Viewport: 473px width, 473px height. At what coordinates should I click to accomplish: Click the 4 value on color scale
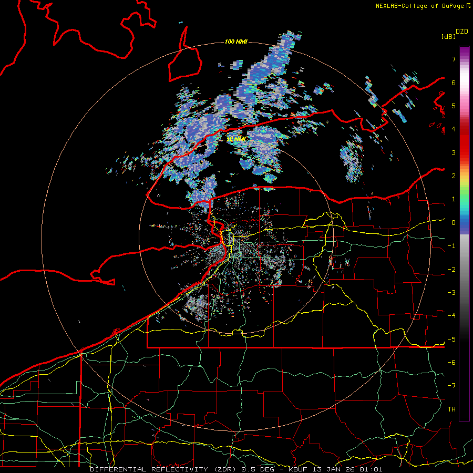(x=454, y=129)
